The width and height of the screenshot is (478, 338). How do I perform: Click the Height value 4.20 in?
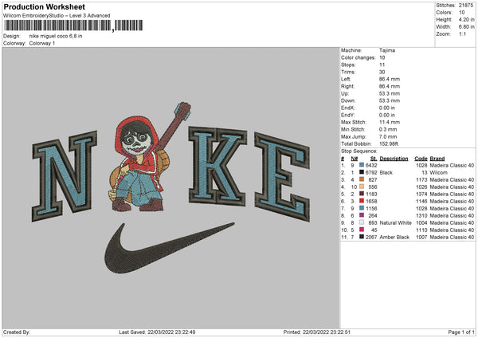[466, 19]
